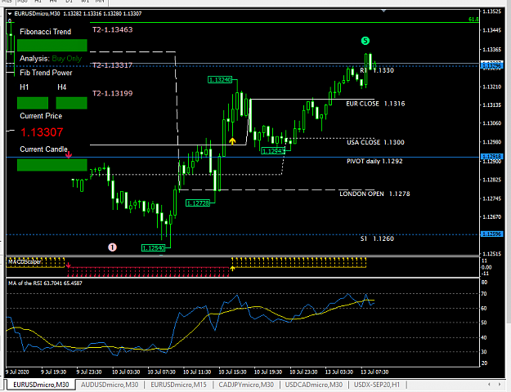Select the EUR CLOSE 1.1316 label
Screen dimensions: 511x392
(x=375, y=104)
